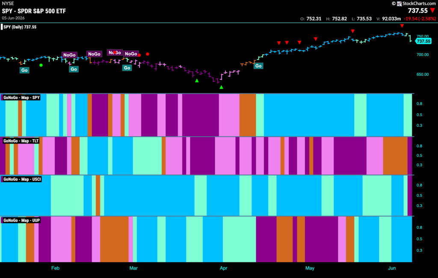Click the green dot below the late-January bars
The height and width of the screenshot is (278, 438).
pos(41,65)
